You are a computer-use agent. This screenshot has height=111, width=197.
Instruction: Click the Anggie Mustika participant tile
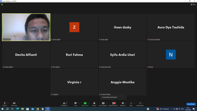pos(123,82)
